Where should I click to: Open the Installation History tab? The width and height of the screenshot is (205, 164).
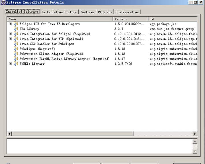(x=59, y=12)
